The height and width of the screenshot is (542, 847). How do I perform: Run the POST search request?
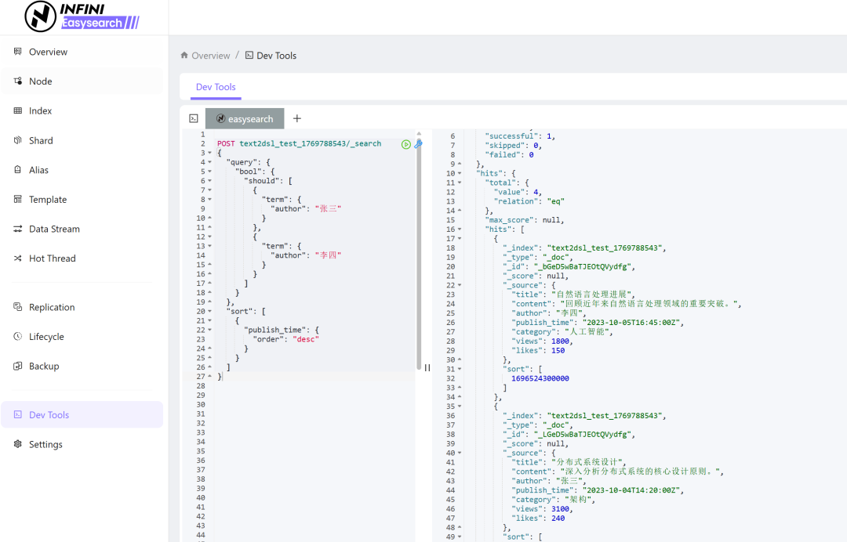point(406,144)
